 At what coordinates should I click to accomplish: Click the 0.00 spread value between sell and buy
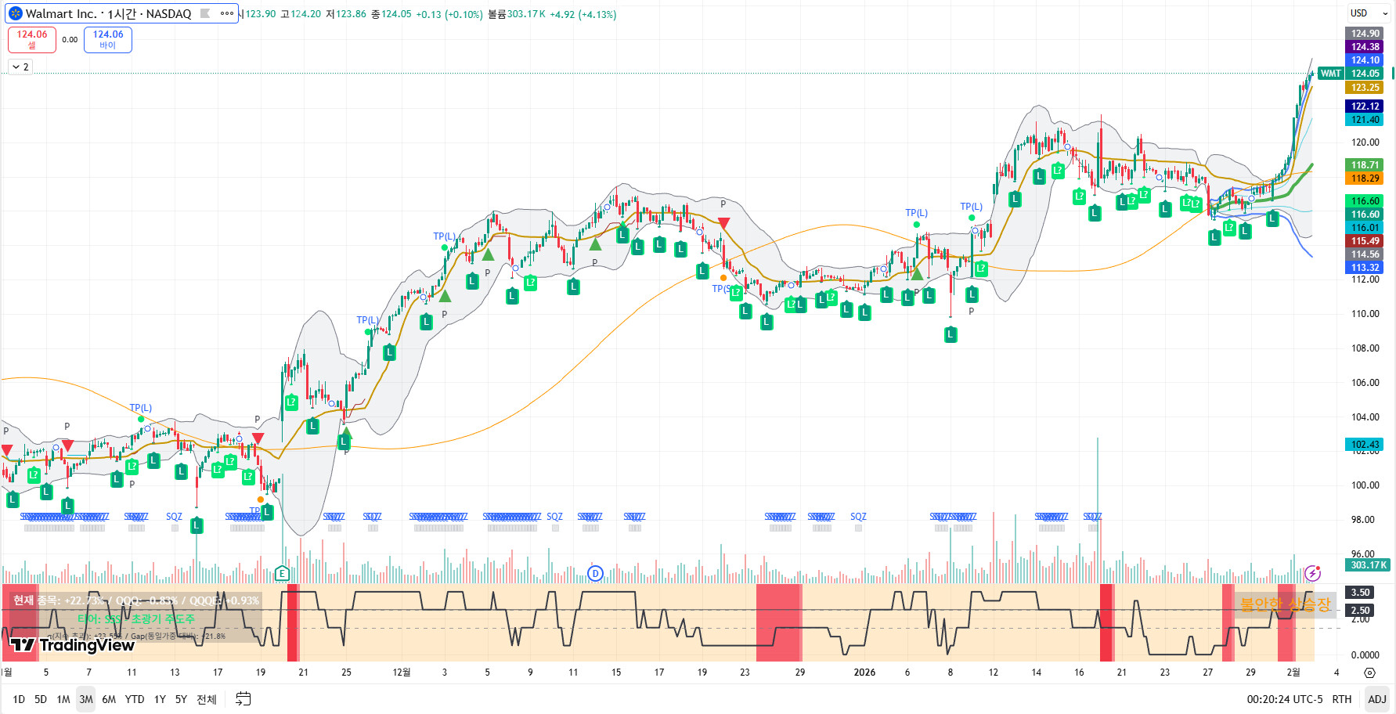(x=70, y=40)
